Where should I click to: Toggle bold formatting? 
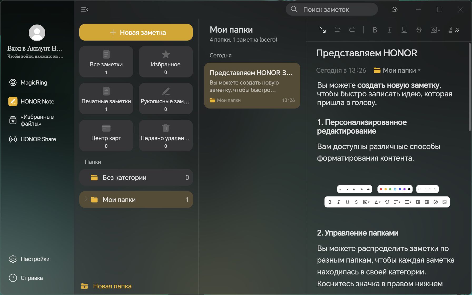coord(375,30)
